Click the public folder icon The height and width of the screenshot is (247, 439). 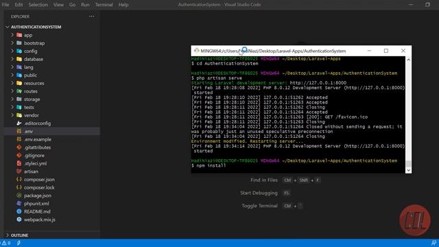(x=19, y=75)
